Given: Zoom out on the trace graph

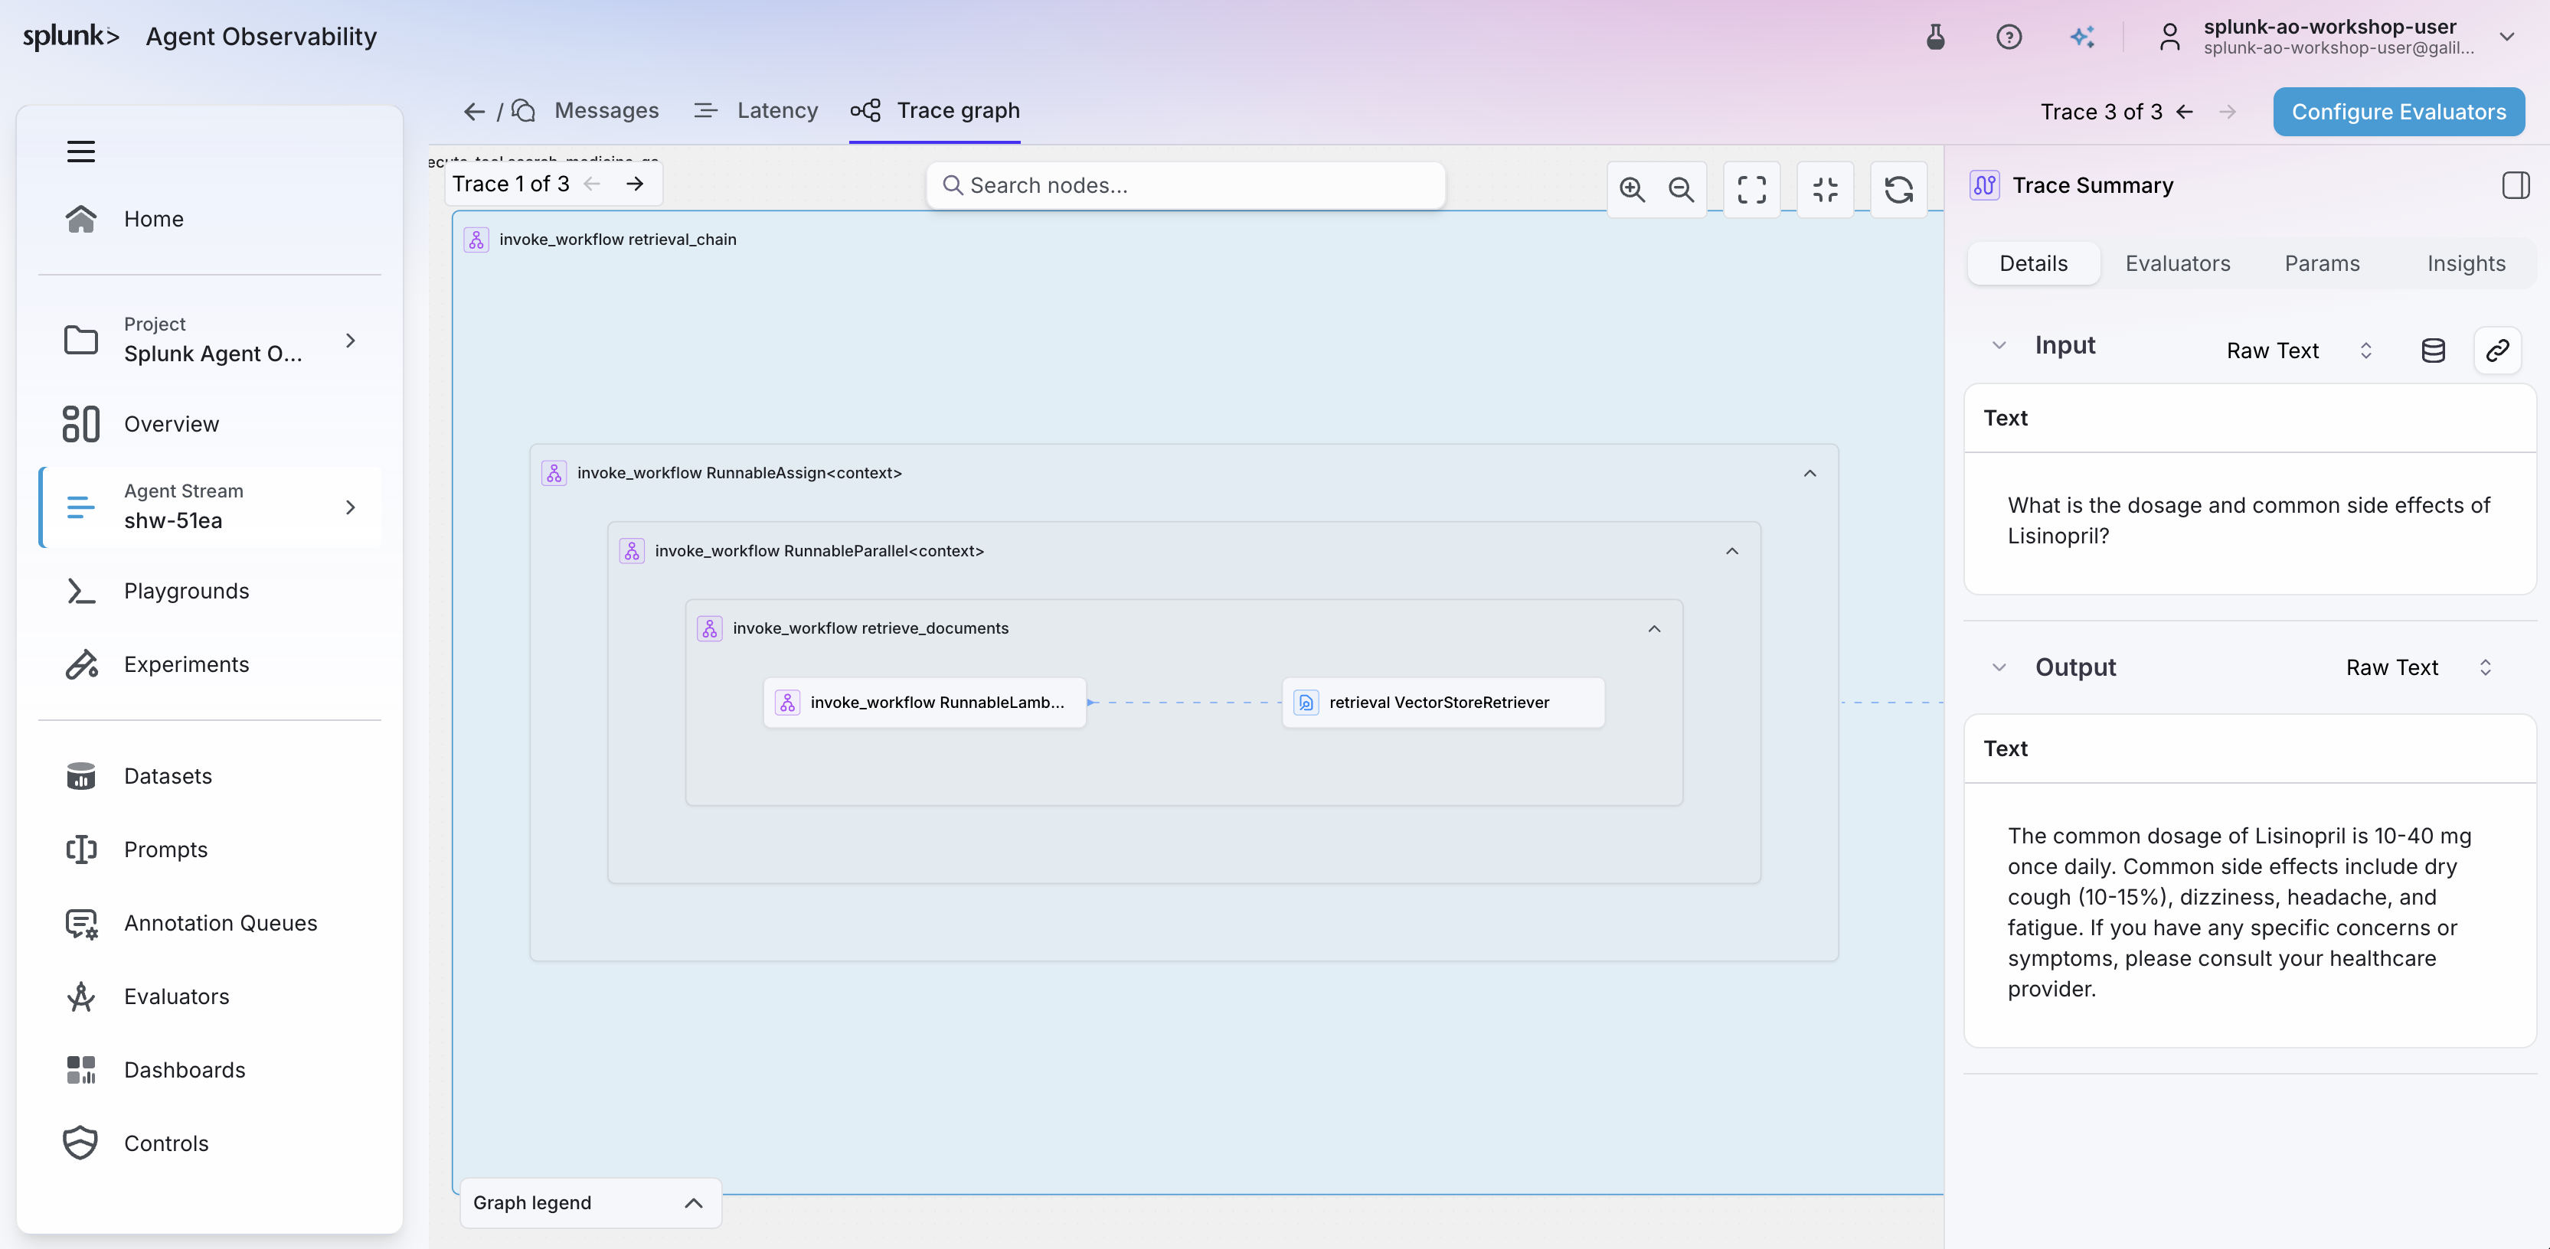Looking at the screenshot, I should (x=1681, y=189).
